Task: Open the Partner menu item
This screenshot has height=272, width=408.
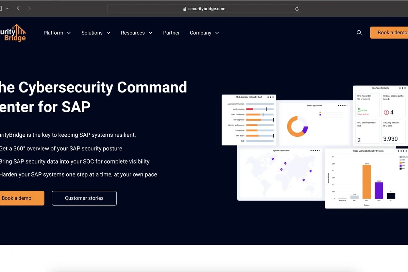Action: 171,33
